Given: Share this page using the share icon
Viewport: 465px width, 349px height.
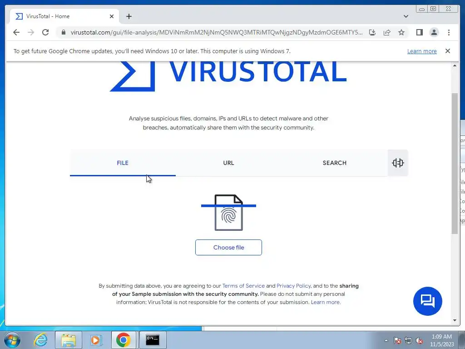Looking at the screenshot, I should 387,32.
